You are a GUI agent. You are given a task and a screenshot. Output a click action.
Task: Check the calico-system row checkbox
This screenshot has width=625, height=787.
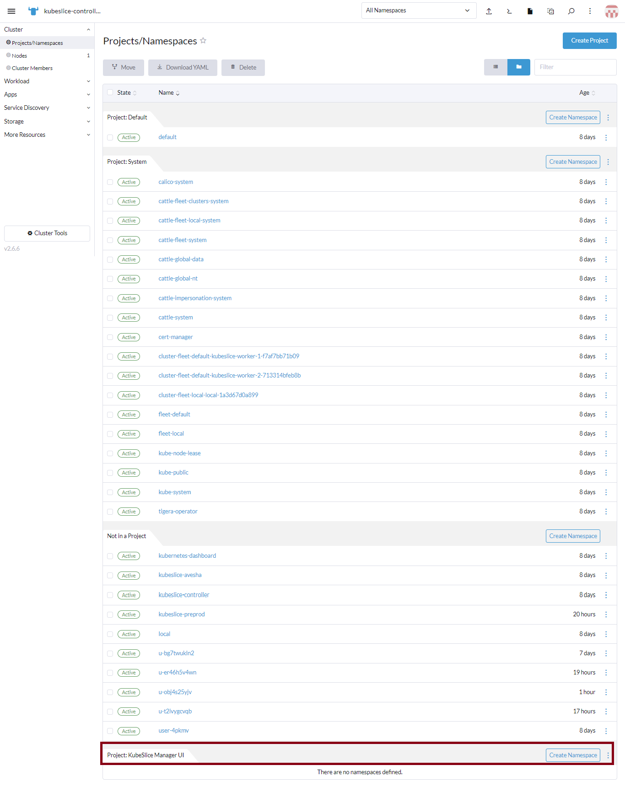[x=110, y=182]
